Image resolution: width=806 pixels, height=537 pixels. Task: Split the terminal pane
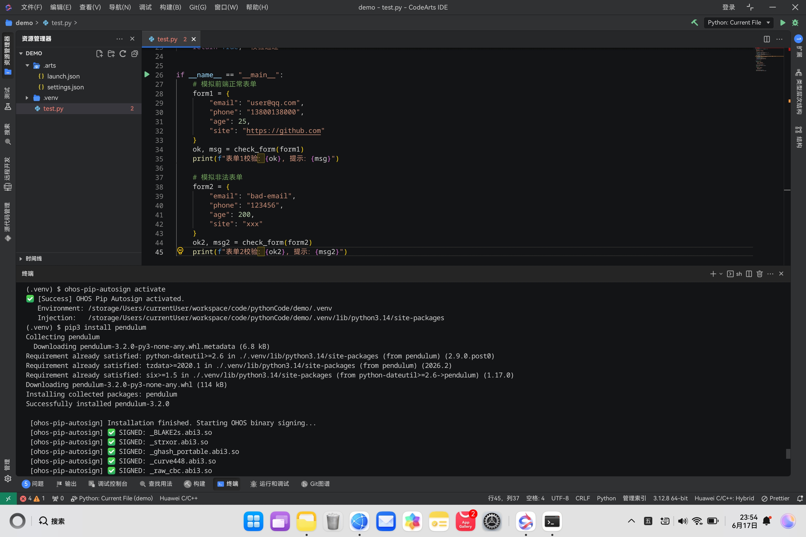pyautogui.click(x=749, y=274)
